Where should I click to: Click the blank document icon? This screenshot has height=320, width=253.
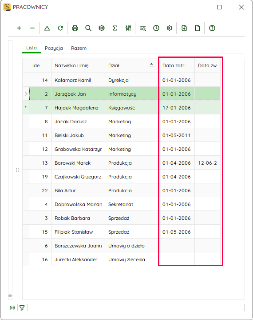[x=198, y=28]
